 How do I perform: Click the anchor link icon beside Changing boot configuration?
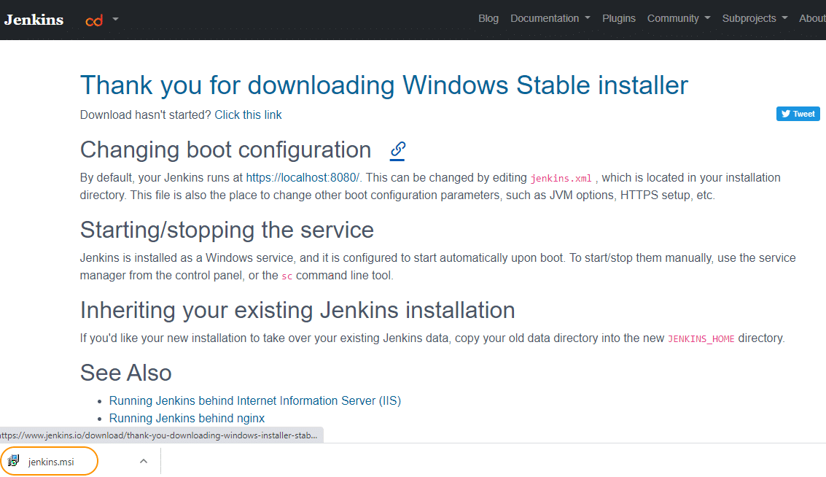pyautogui.click(x=398, y=151)
